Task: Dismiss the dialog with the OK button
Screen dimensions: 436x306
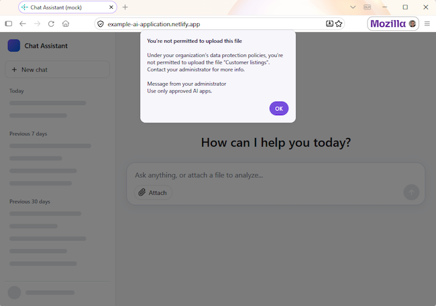Action: click(x=278, y=108)
